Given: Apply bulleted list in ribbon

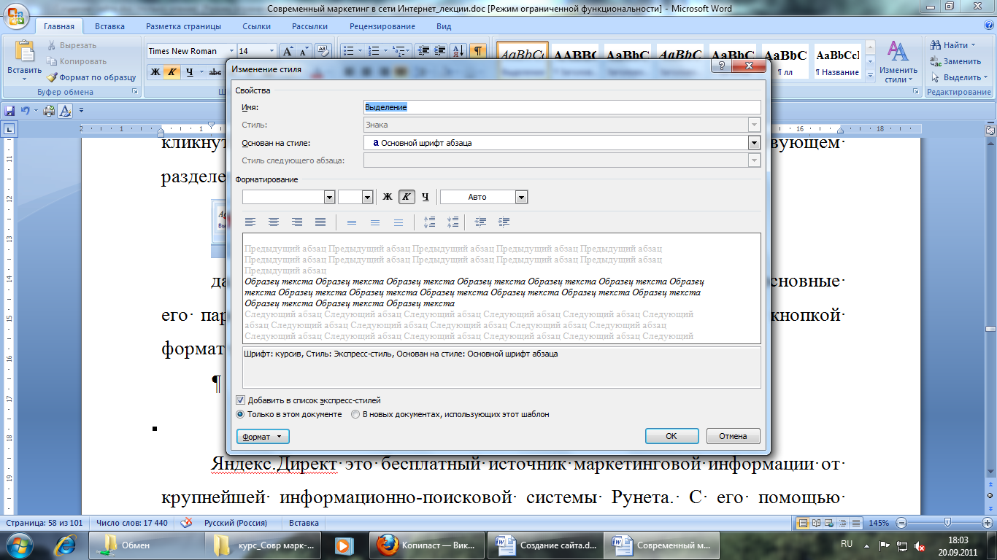Looking at the screenshot, I should pyautogui.click(x=348, y=51).
